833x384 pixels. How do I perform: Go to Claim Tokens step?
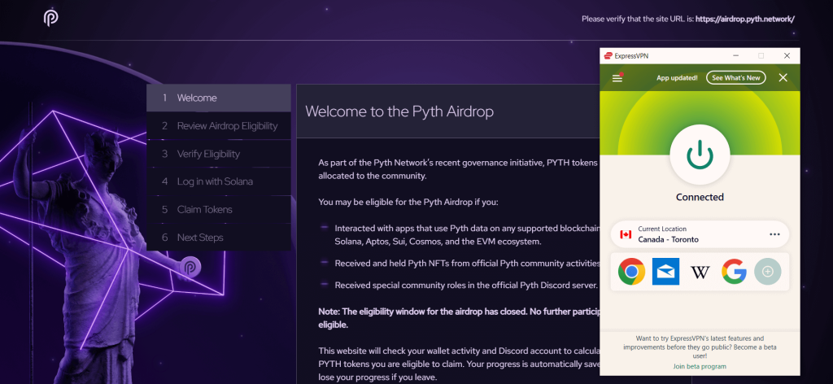(219, 210)
